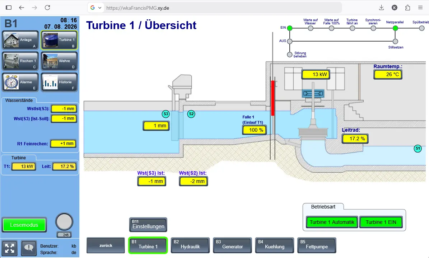Click the S3 sensor marker
429x258 pixels.
(x=166, y=114)
